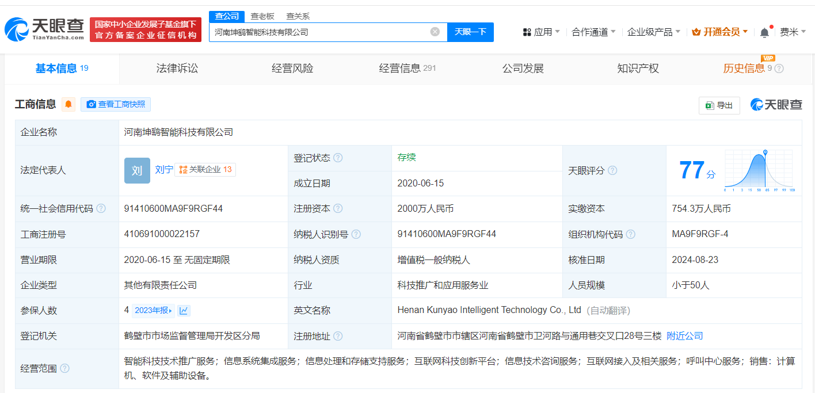Click the 查看工商快照 button
The image size is (815, 393).
pyautogui.click(x=116, y=104)
